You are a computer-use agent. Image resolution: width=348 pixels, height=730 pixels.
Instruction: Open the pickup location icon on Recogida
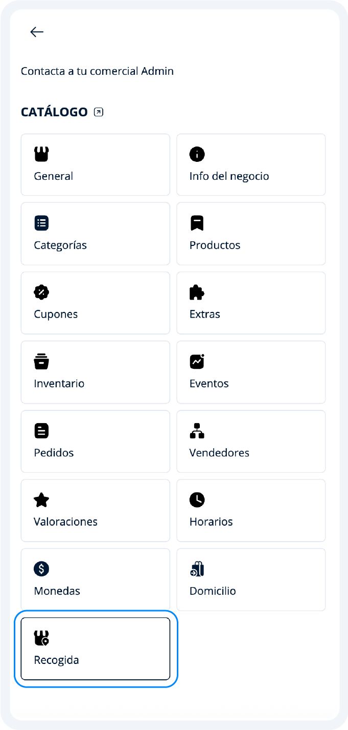(41, 638)
